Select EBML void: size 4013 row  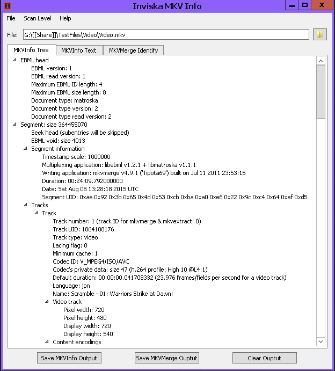click(58, 141)
